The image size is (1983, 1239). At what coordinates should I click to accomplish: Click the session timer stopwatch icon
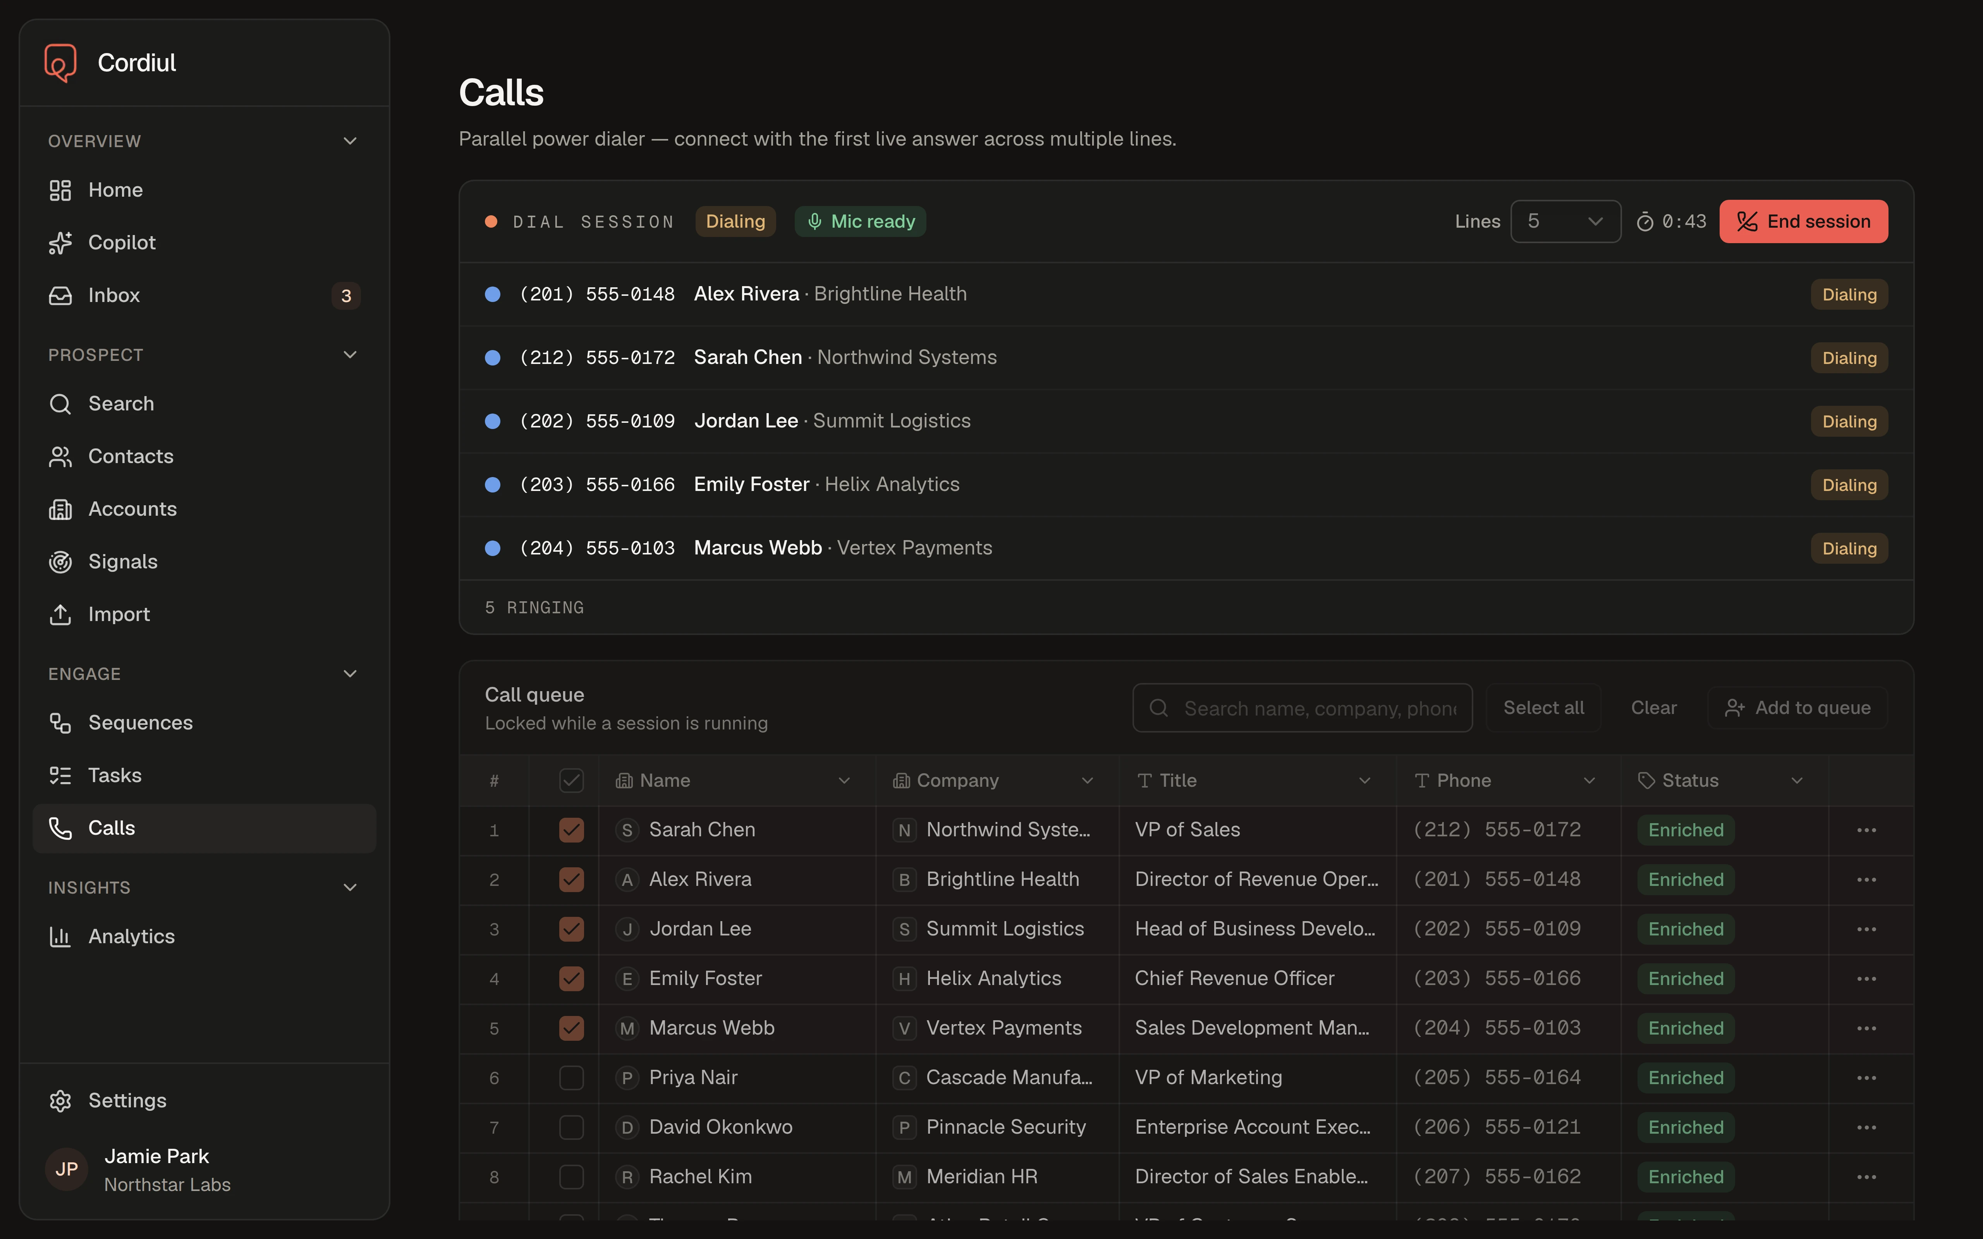pyautogui.click(x=1644, y=222)
